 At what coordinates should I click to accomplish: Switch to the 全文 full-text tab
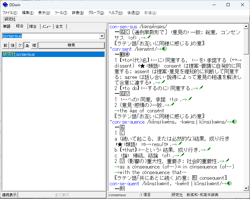59,26
